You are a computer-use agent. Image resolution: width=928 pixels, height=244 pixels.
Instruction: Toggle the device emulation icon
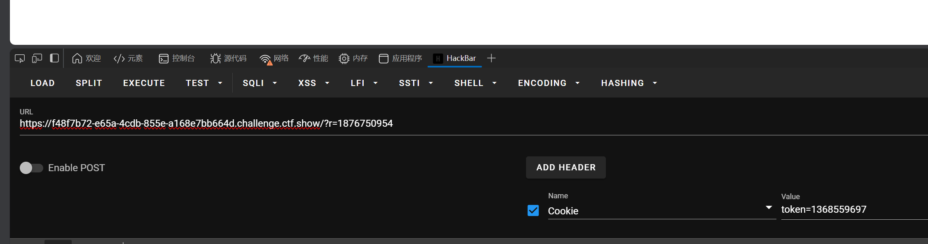click(37, 58)
